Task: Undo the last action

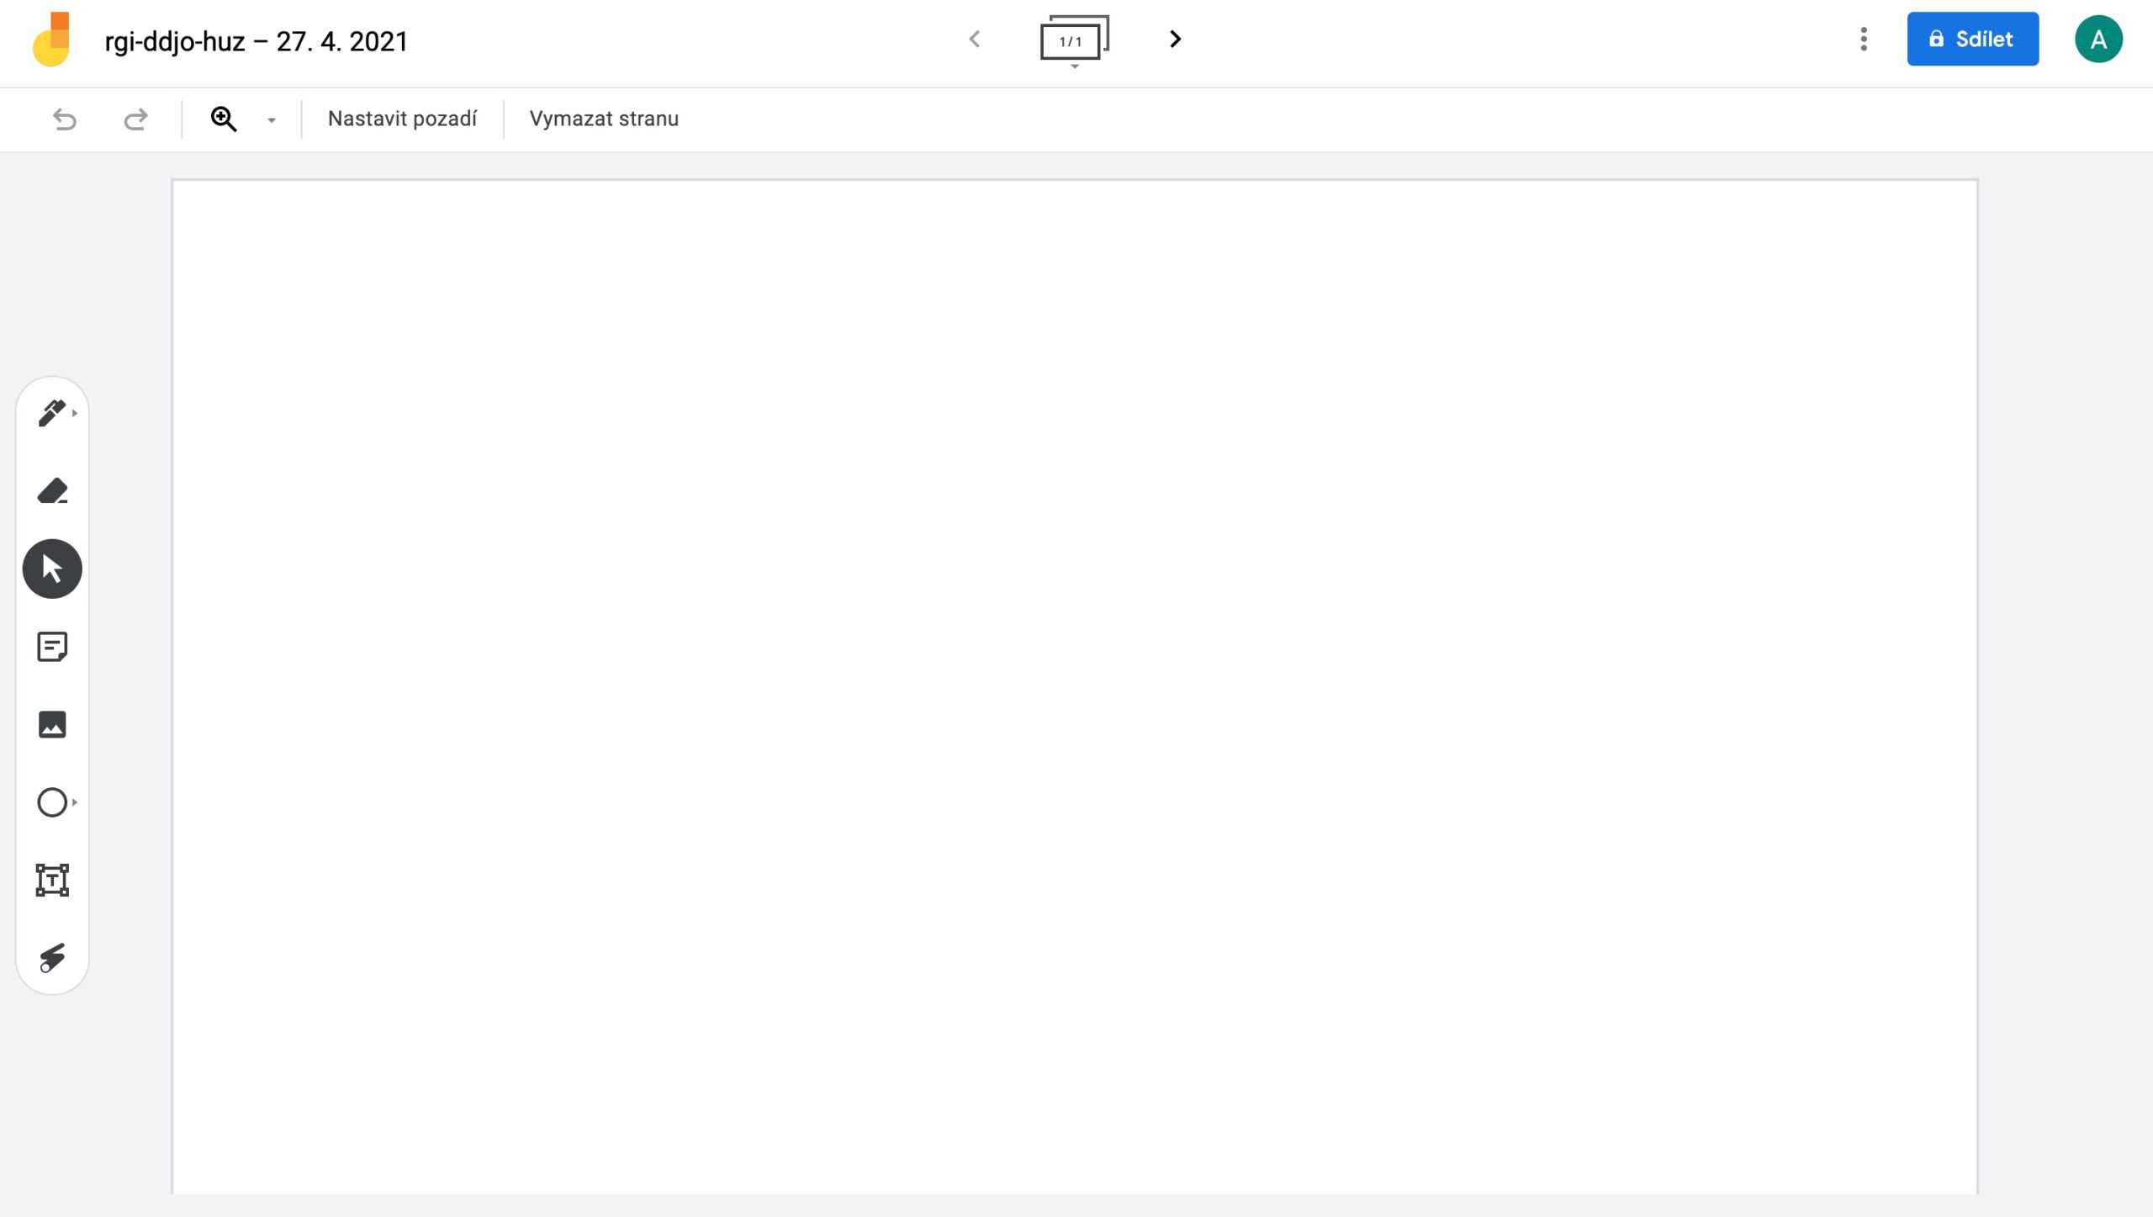Action: (63, 119)
